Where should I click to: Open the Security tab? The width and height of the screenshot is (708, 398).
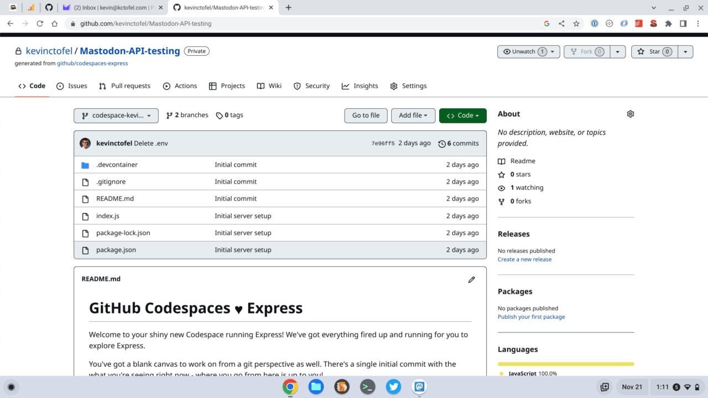tap(311, 86)
